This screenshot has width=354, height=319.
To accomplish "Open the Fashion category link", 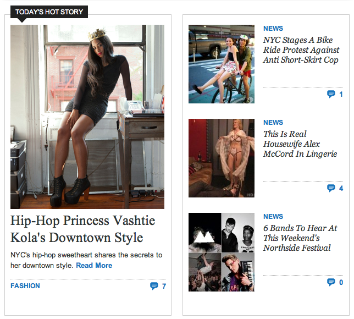I will pyautogui.click(x=25, y=286).
